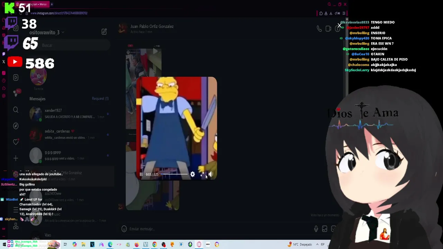The width and height of the screenshot is (443, 249).
Task: Record voice message with microphone icon
Action: (x=316, y=229)
